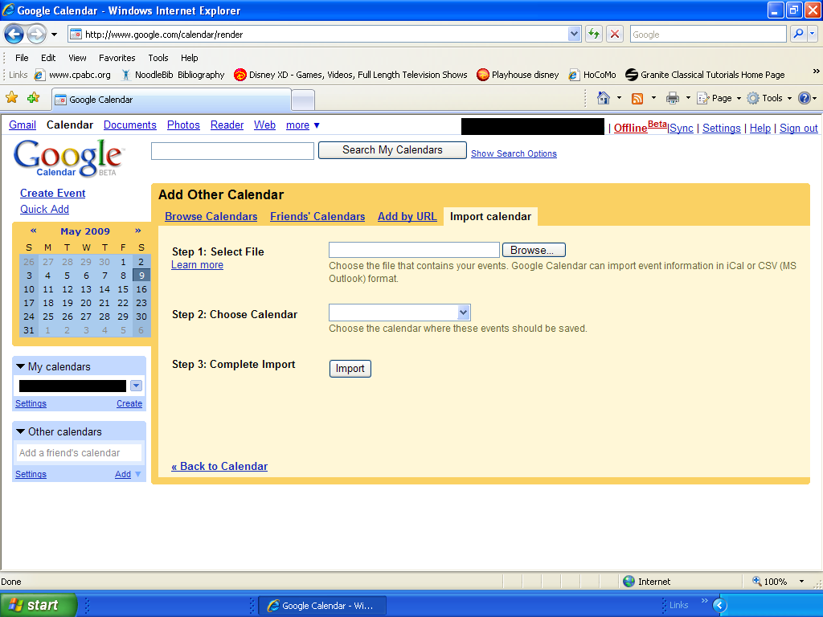The width and height of the screenshot is (823, 617).
Task: Open Granite Classical Tutorials Home Page bookmark
Action: [705, 75]
